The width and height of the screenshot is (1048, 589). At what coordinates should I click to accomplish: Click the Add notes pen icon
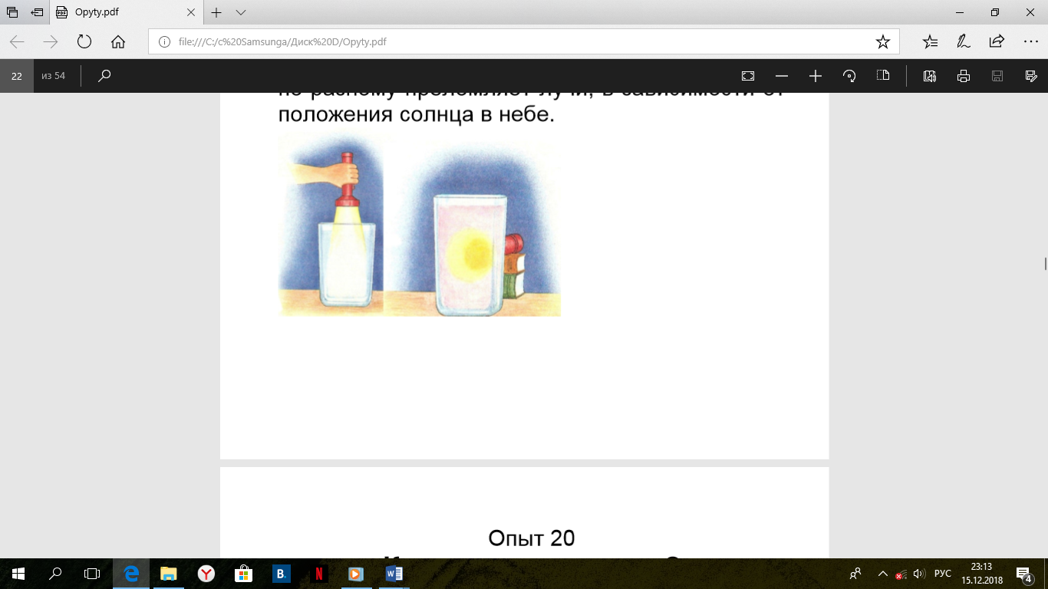pos(964,41)
